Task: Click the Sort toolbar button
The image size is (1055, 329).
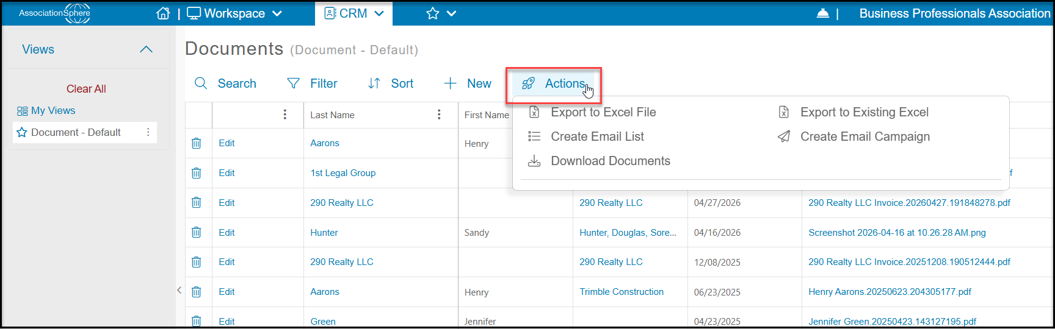Action: pyautogui.click(x=391, y=83)
